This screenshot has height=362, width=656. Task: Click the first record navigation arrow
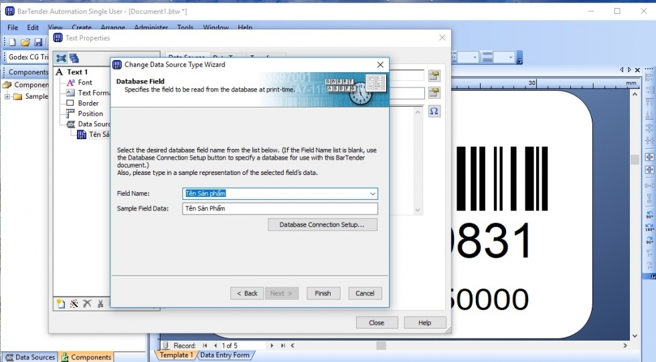[x=205, y=345]
